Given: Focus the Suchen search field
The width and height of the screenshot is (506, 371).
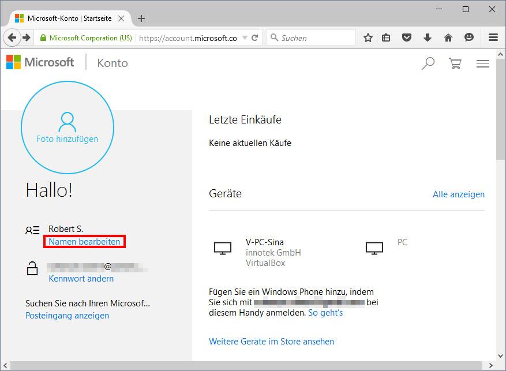Looking at the screenshot, I should 311,38.
